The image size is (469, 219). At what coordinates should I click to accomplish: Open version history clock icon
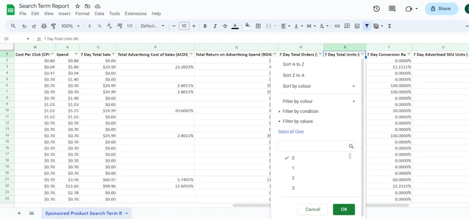pyautogui.click(x=376, y=9)
